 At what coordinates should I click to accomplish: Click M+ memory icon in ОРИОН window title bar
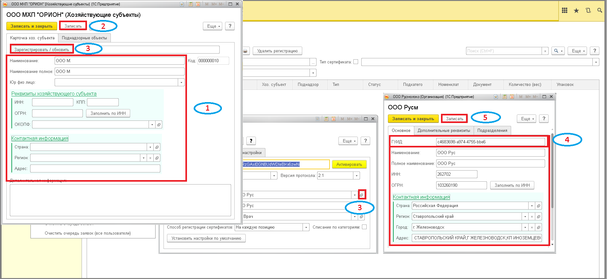(214, 4)
